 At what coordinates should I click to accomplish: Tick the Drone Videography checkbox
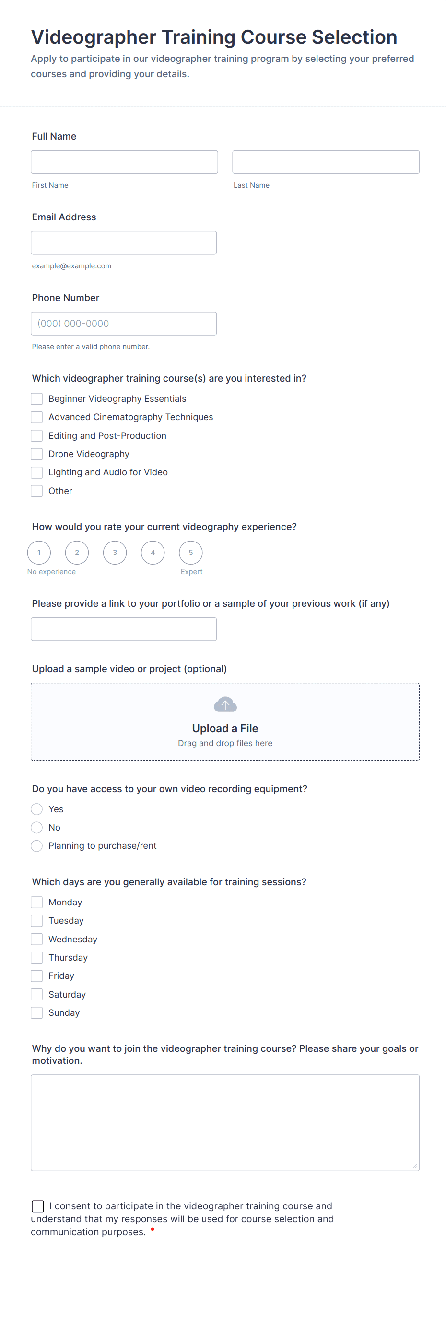(x=37, y=454)
